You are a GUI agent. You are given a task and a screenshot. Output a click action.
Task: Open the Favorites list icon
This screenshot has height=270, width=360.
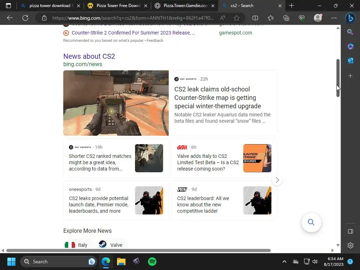[271, 18]
